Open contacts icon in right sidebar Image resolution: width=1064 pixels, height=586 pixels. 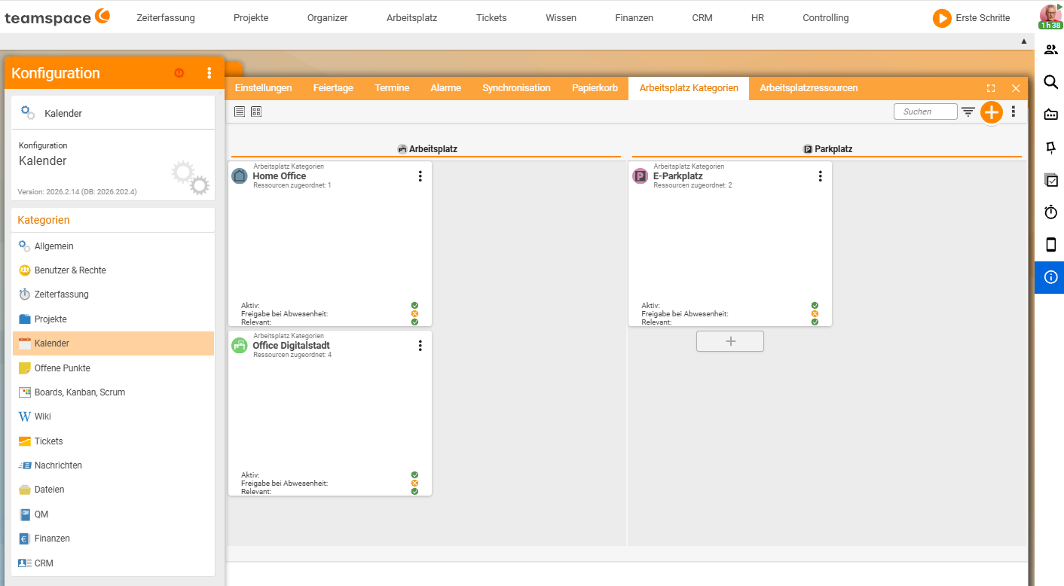click(x=1050, y=50)
